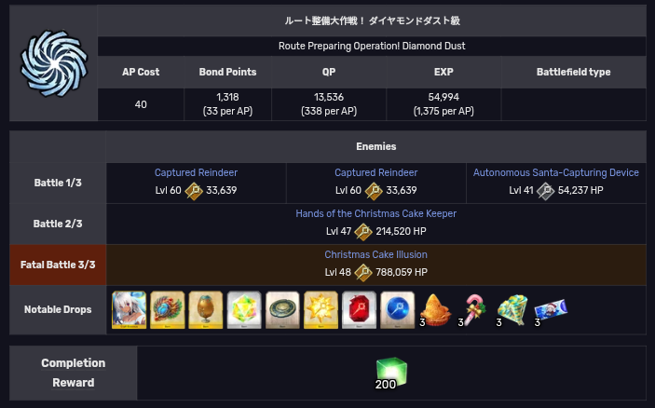Open Christmas Cake Illusion enemy link
Viewport: 655px width, 408px height.
[x=376, y=254]
